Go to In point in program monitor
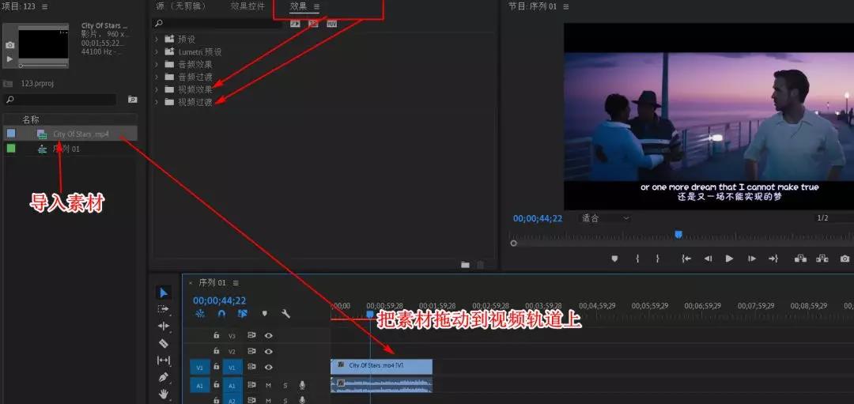The height and width of the screenshot is (404, 854). (x=686, y=259)
